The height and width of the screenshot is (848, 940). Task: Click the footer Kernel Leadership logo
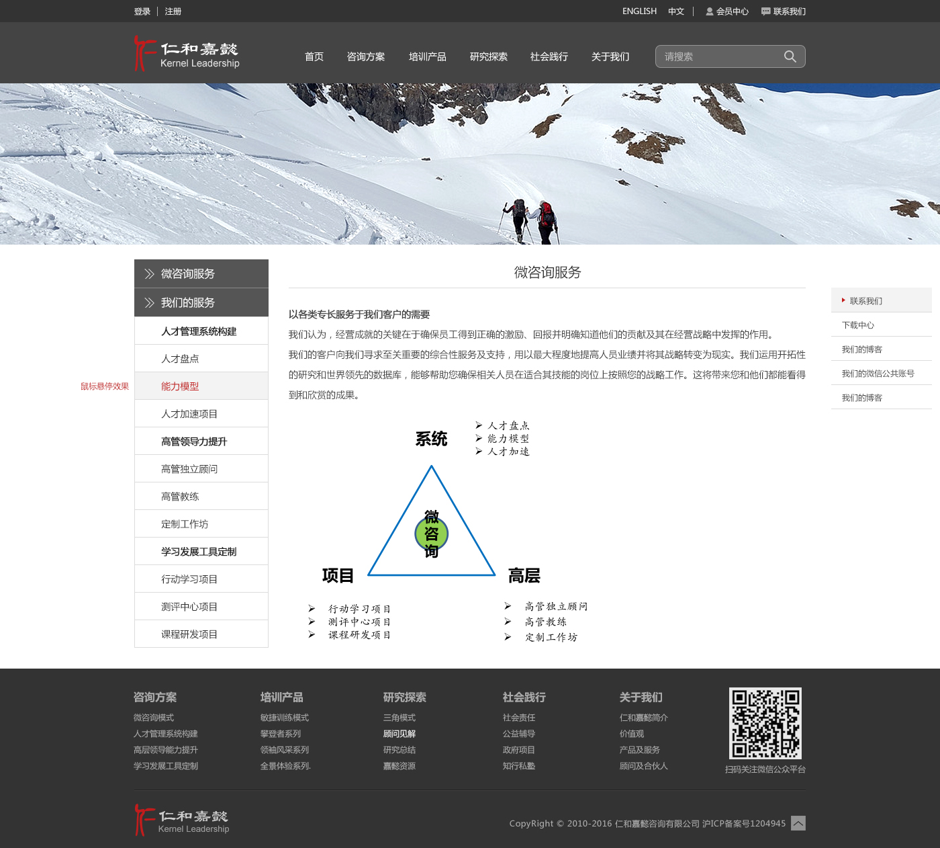(x=182, y=820)
